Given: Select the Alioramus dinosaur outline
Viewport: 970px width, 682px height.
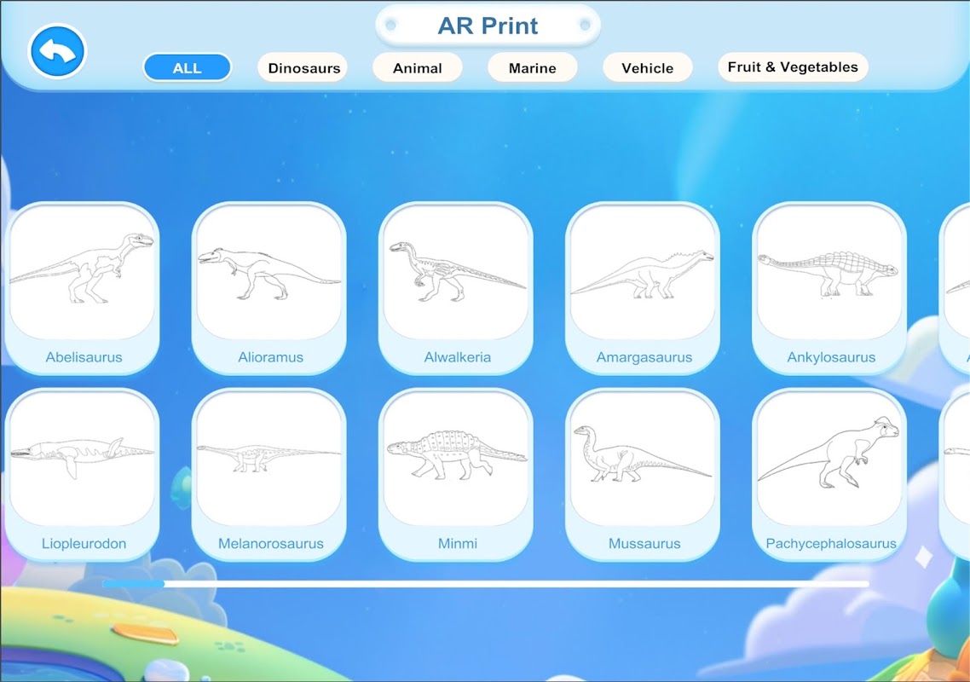Looking at the screenshot, I should 269,288.
